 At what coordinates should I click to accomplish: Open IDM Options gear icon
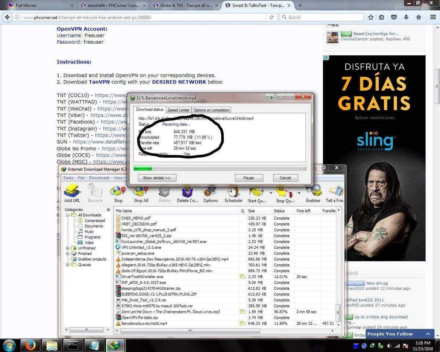pyautogui.click(x=210, y=194)
